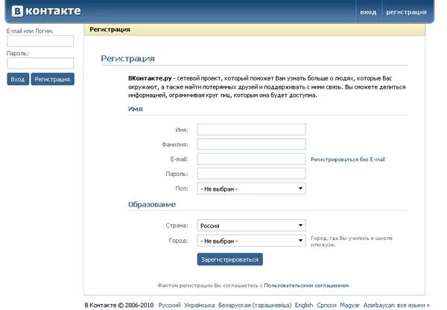Follow the 'Регистрироваться без E-mail' link
The width and height of the screenshot is (447, 310).
(x=347, y=159)
